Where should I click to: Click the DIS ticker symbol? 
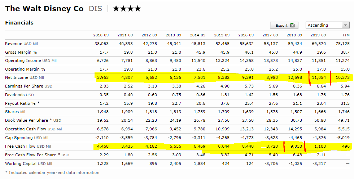click(96, 9)
